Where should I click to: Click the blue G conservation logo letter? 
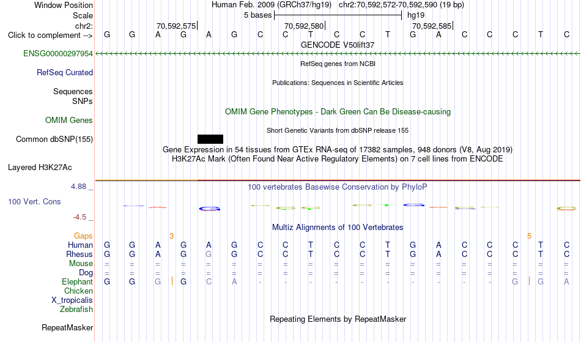[209, 209]
